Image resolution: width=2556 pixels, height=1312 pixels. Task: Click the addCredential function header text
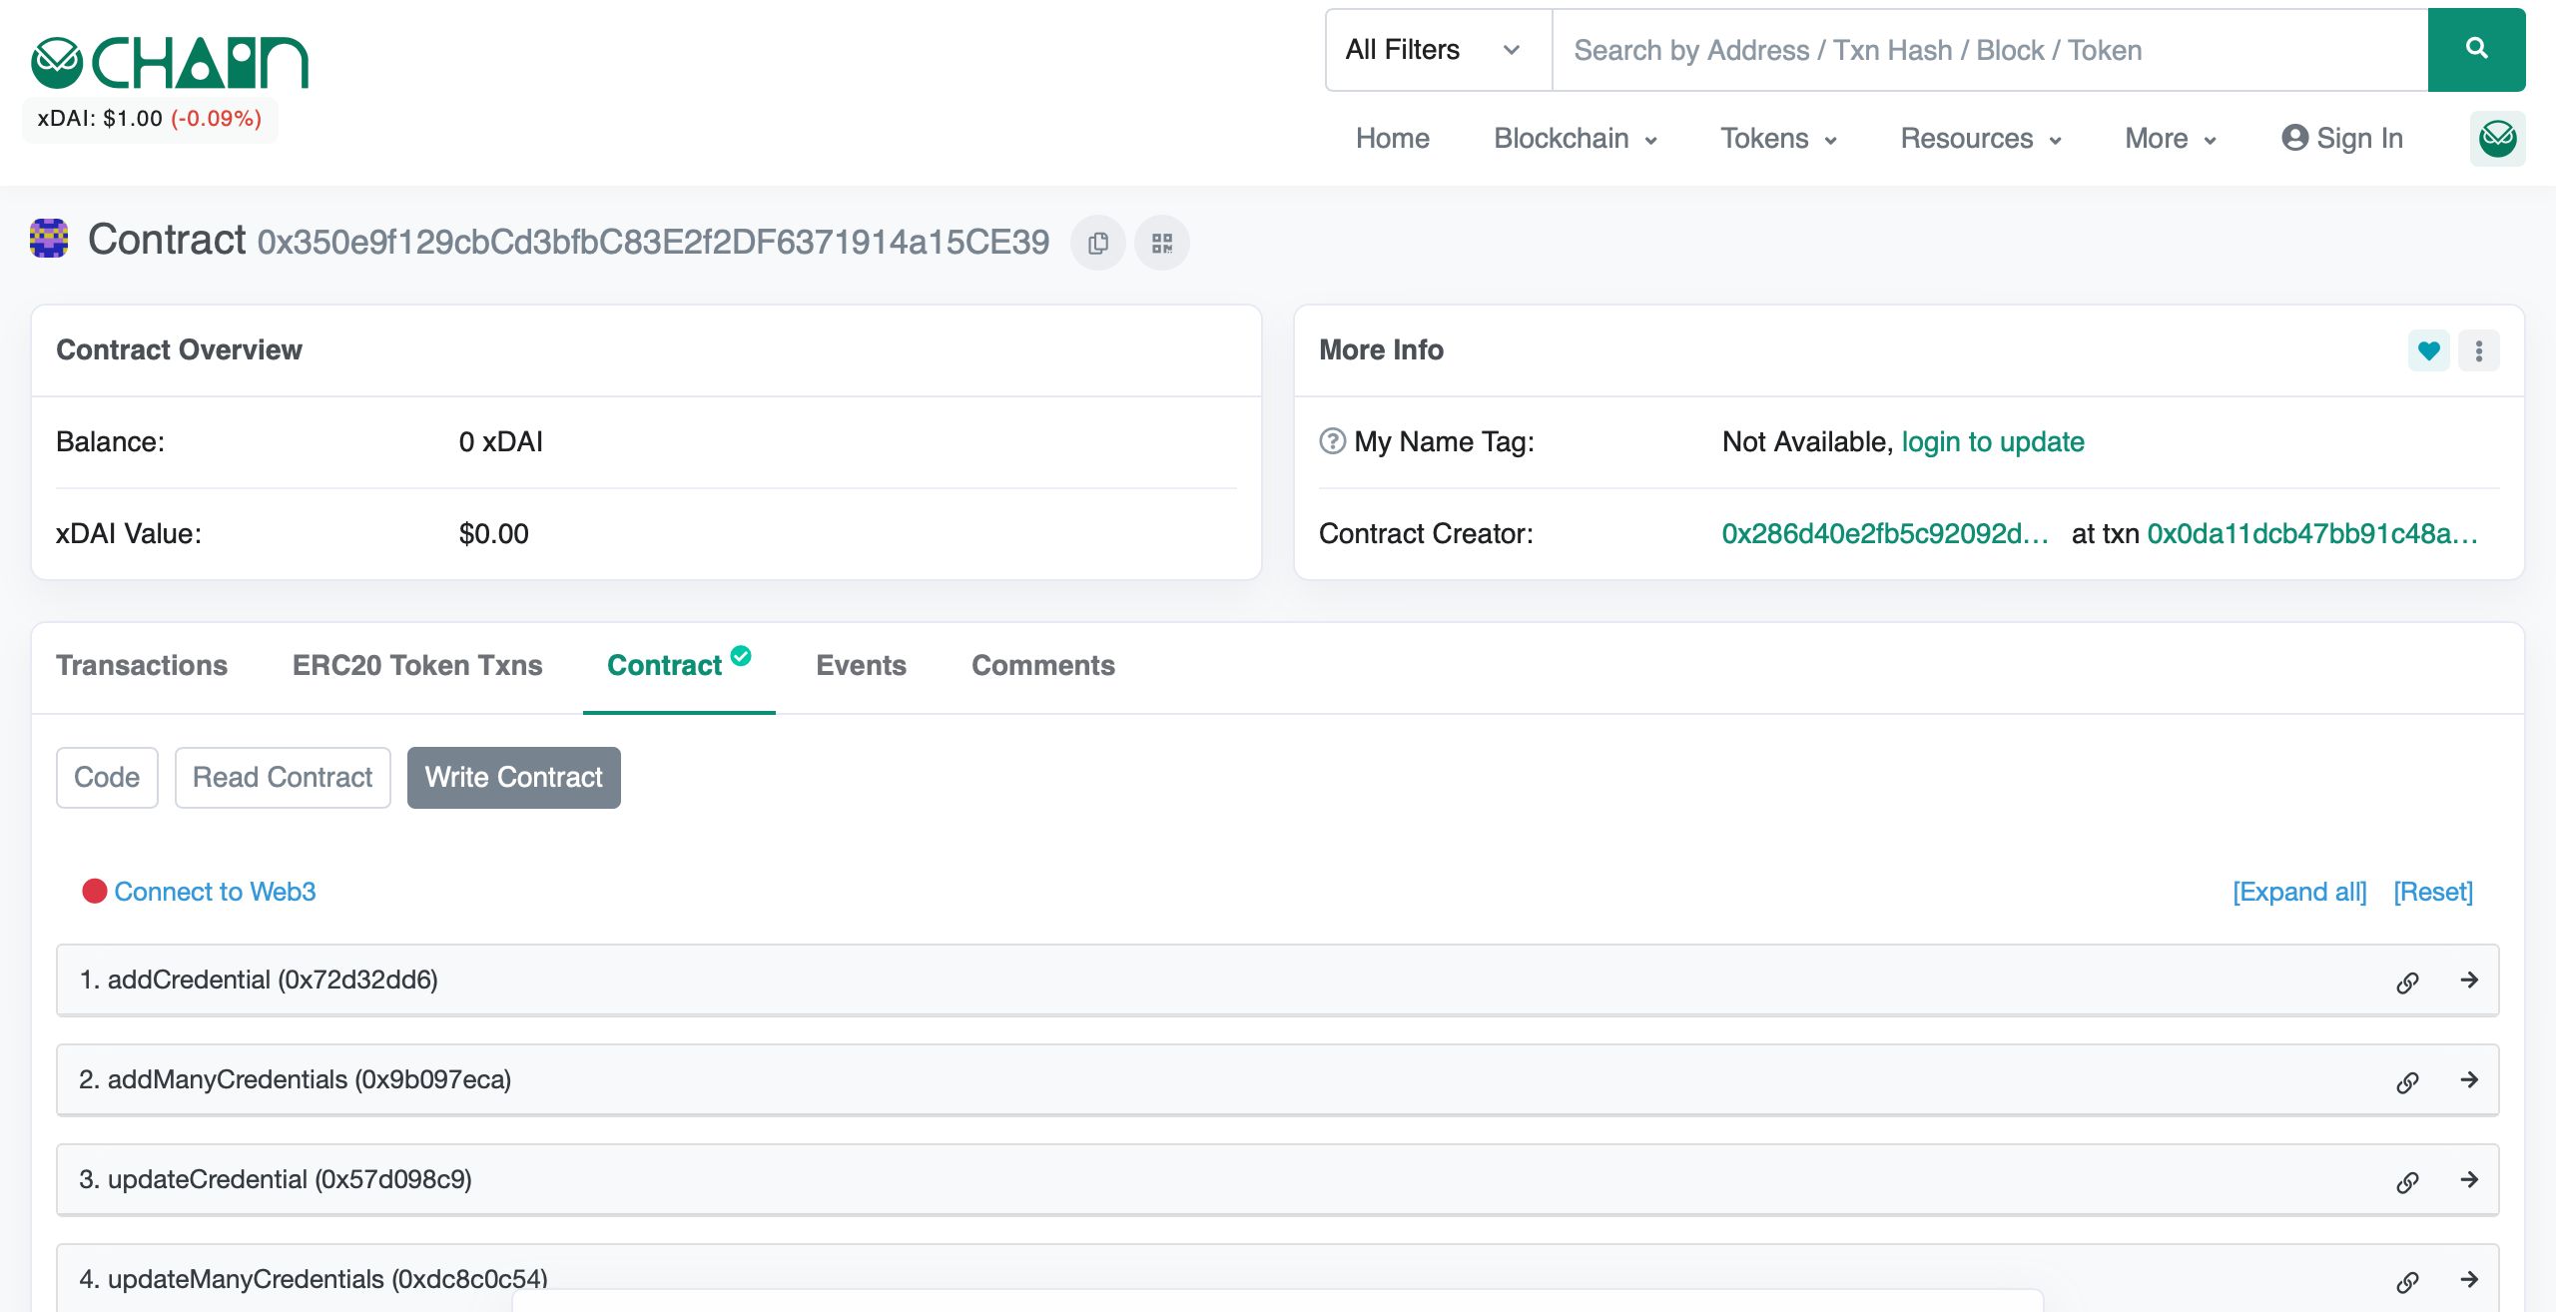(x=259, y=980)
